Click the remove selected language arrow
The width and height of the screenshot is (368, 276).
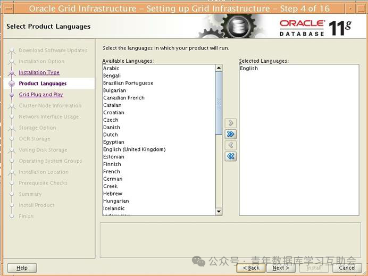231,145
